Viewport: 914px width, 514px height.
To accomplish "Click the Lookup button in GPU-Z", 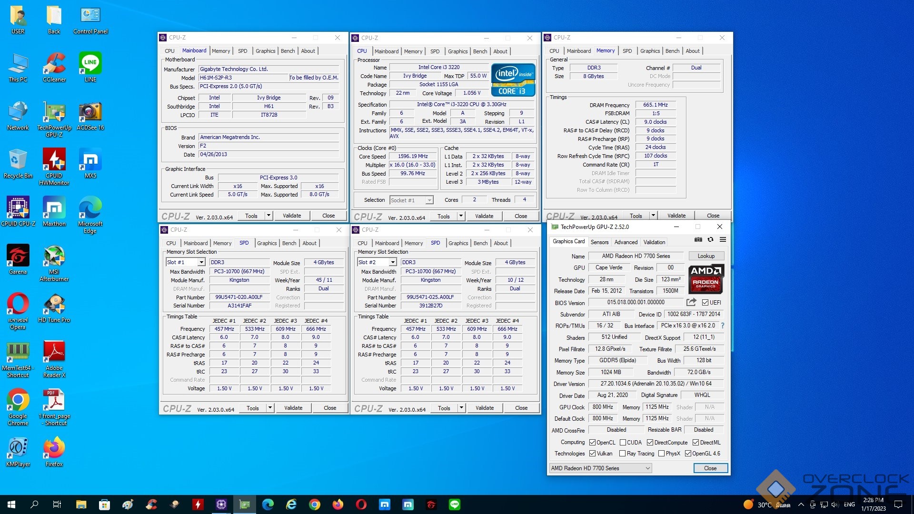I will coord(706,256).
